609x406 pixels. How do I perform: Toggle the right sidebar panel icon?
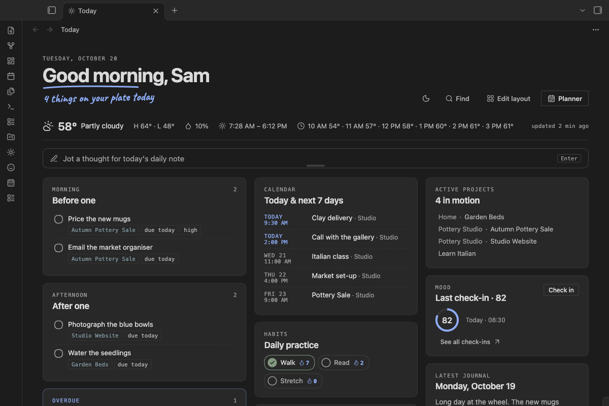[598, 10]
